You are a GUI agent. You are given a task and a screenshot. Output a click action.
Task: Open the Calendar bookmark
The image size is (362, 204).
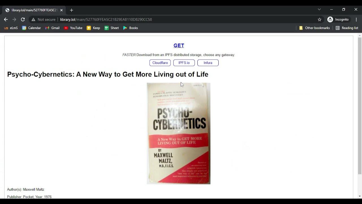(31, 28)
